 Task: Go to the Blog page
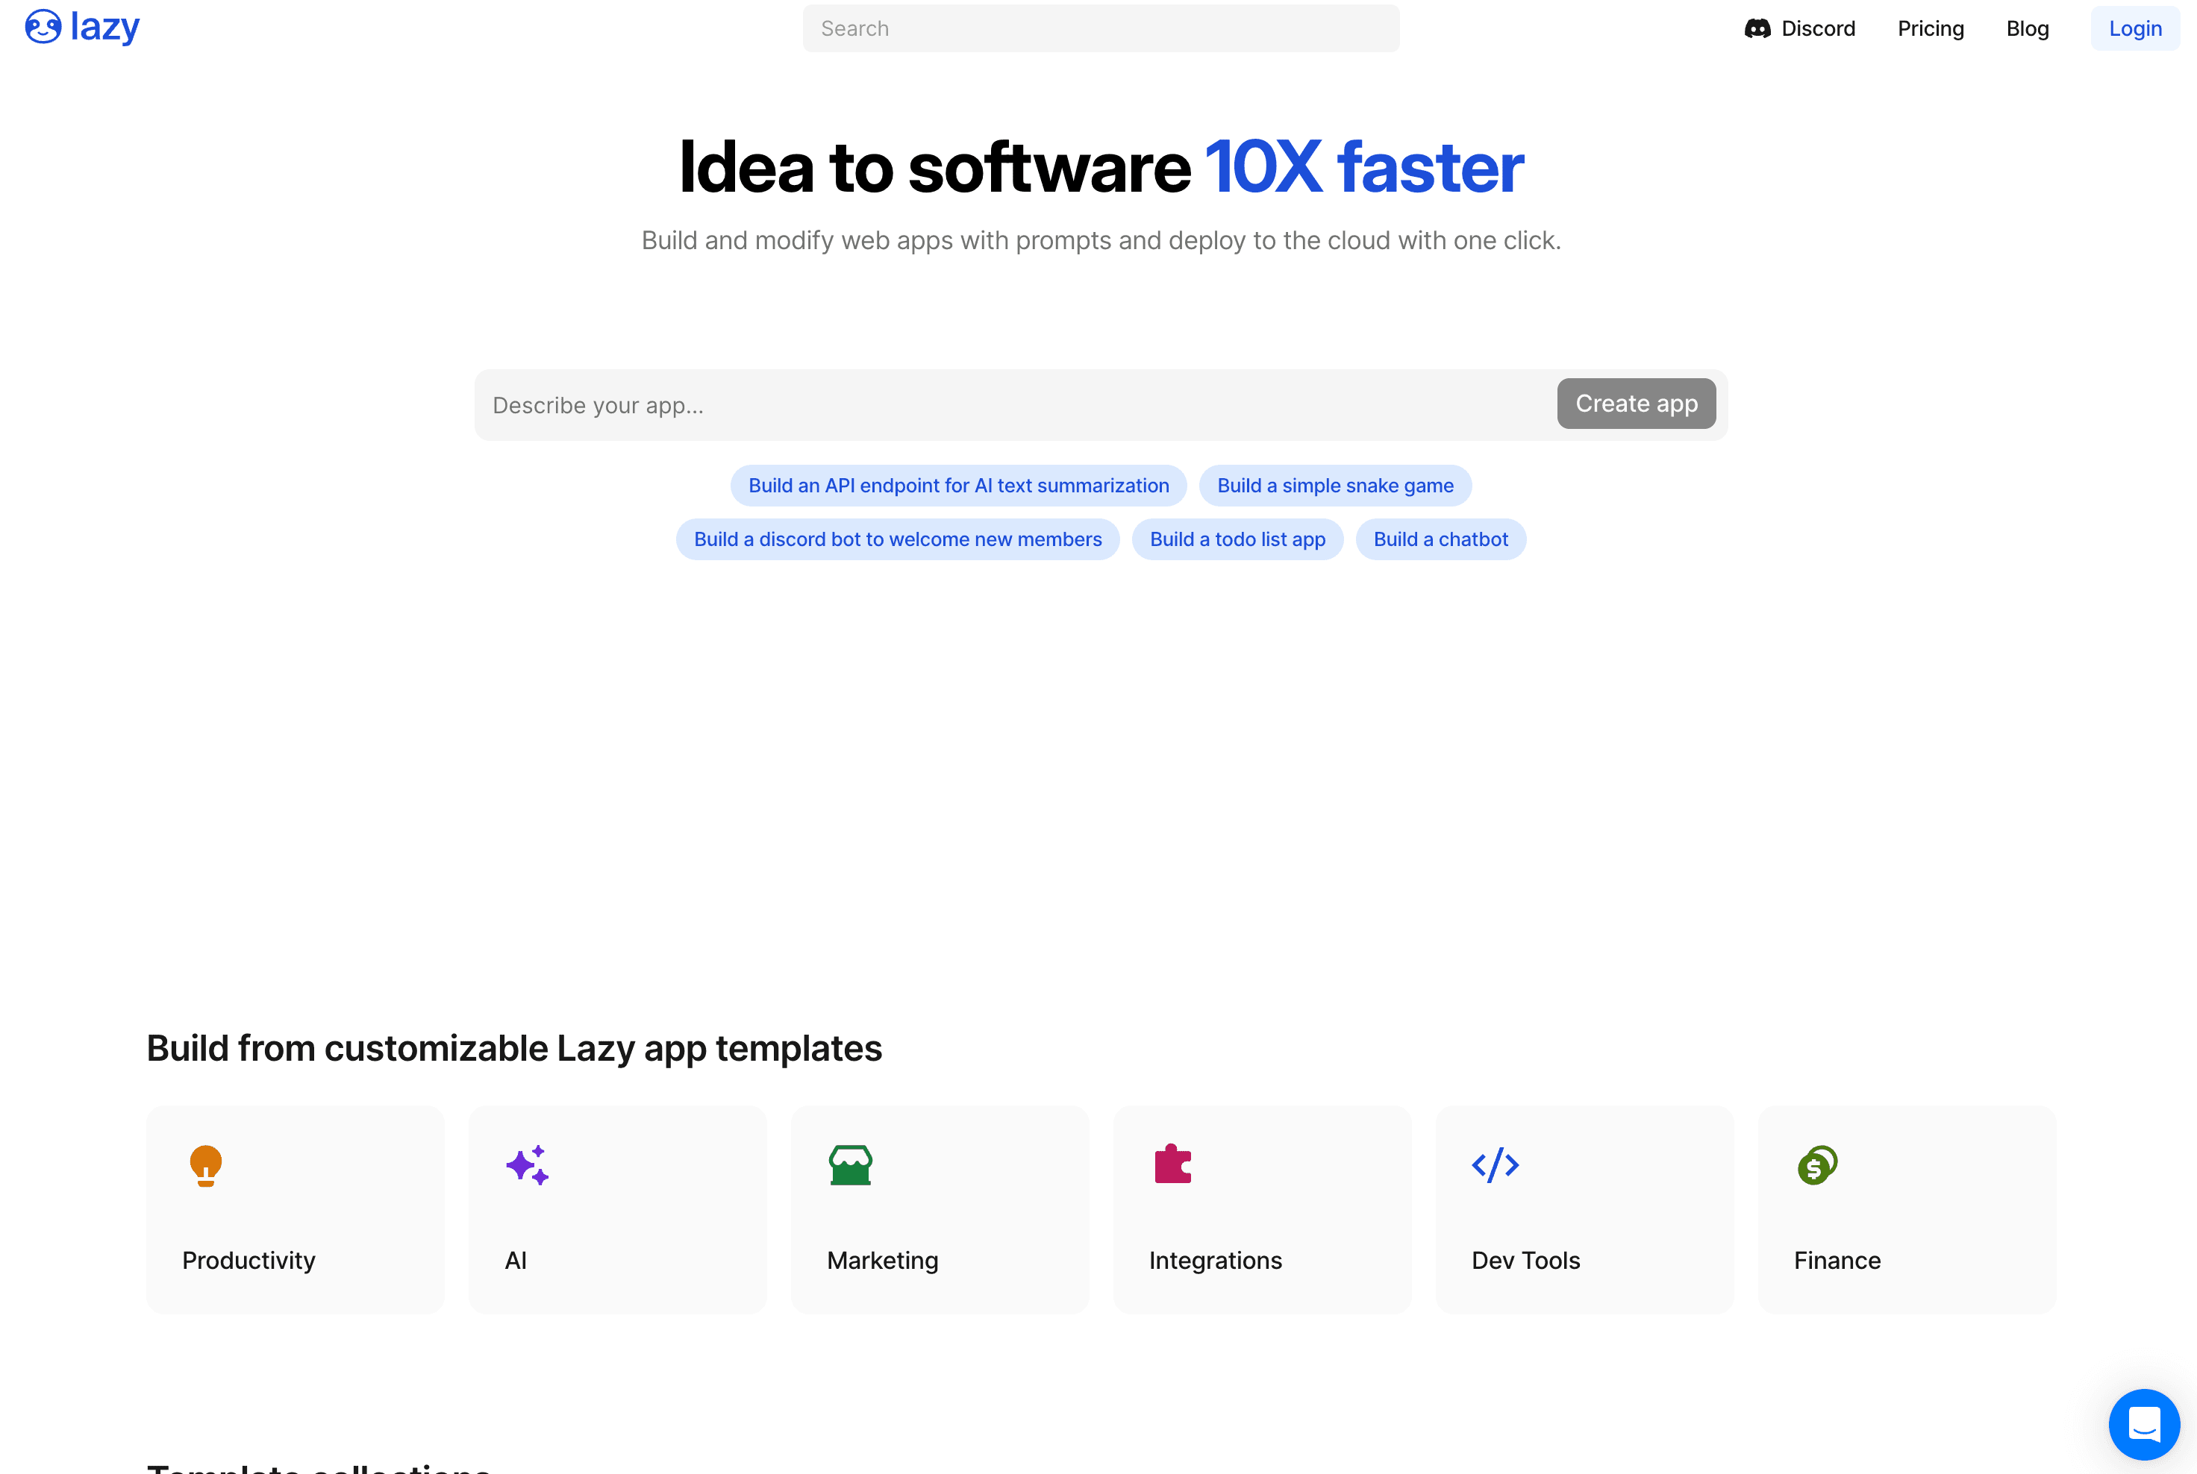2028,29
